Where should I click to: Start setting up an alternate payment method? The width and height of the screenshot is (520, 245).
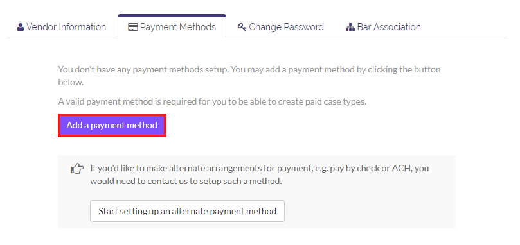click(188, 211)
